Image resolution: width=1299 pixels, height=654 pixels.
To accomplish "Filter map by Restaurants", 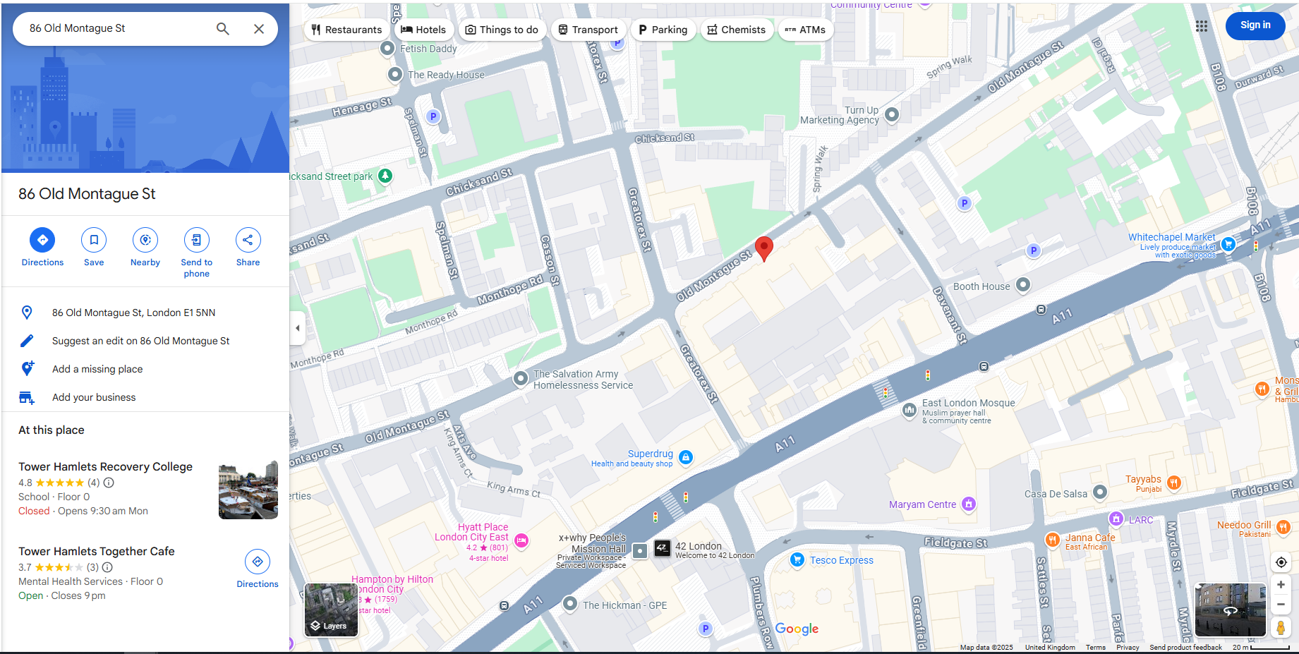I will (x=346, y=30).
